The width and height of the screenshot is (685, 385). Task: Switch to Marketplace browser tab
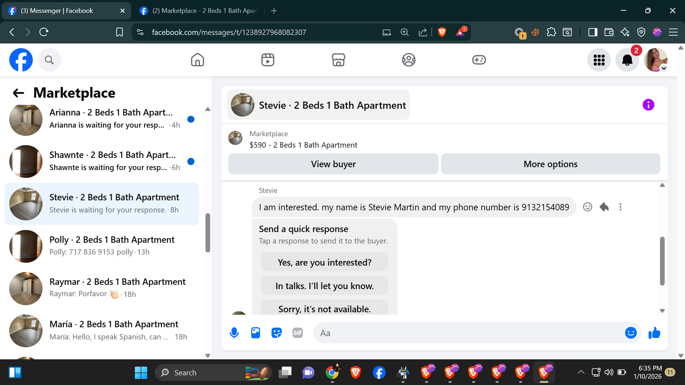click(x=198, y=11)
